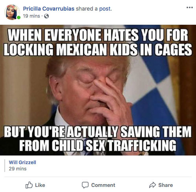Select the Like text label

click(x=40, y=185)
